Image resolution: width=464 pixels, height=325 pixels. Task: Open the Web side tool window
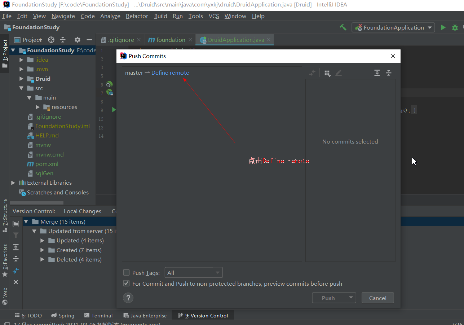pyautogui.click(x=5, y=297)
